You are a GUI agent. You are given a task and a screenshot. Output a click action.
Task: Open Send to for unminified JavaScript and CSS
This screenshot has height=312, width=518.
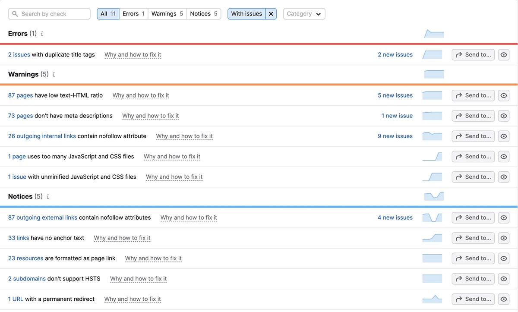tap(473, 177)
